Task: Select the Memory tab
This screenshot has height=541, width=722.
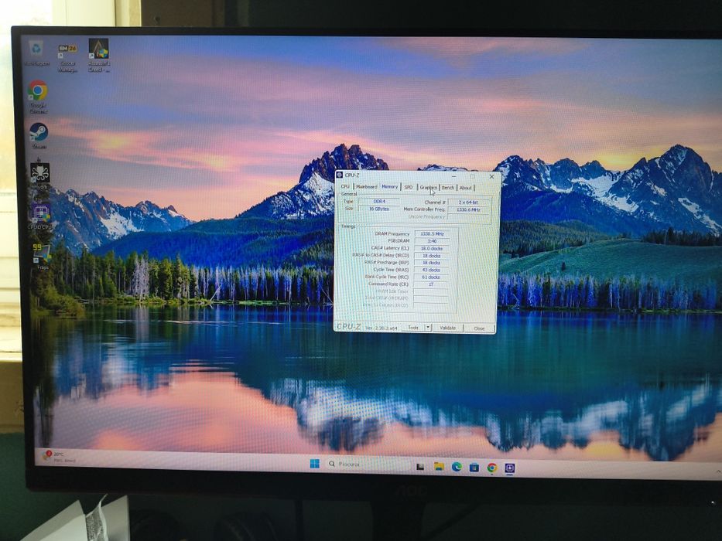Action: [389, 186]
